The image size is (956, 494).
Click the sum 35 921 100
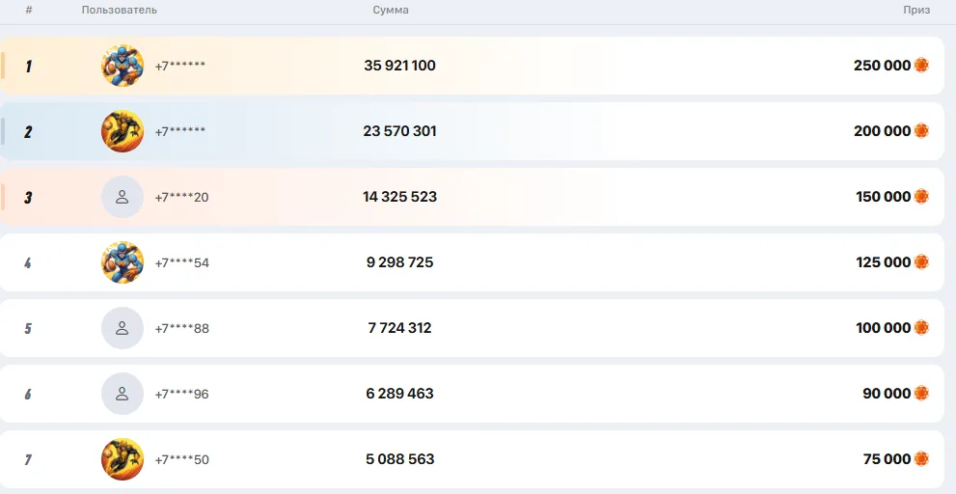coord(400,66)
